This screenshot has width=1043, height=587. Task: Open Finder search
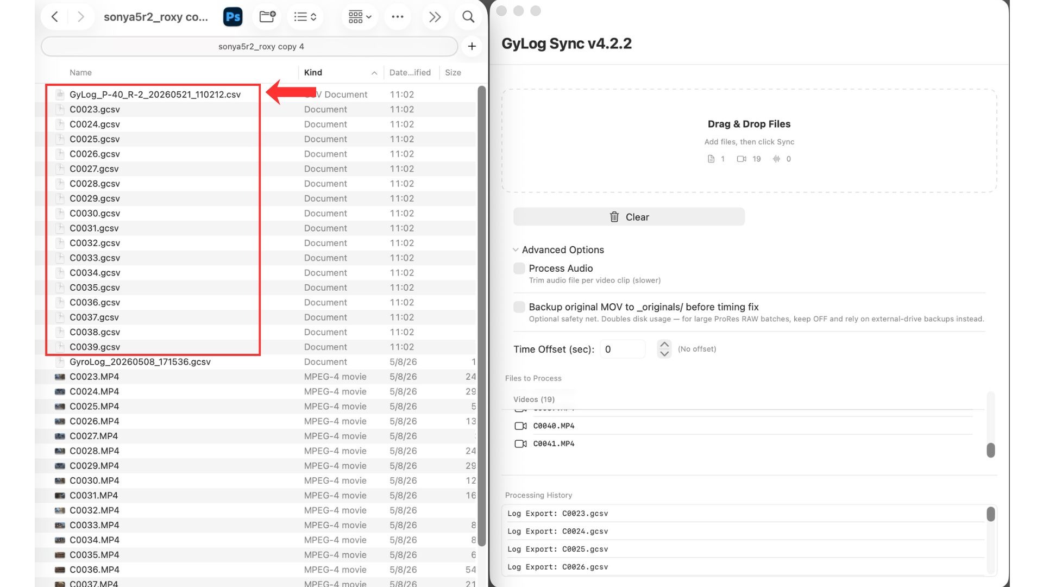coord(468,17)
